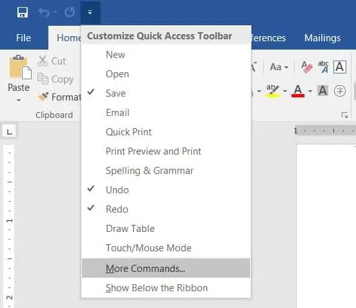Activate the Format Painter brush icon
The image size is (356, 308).
click(43, 97)
